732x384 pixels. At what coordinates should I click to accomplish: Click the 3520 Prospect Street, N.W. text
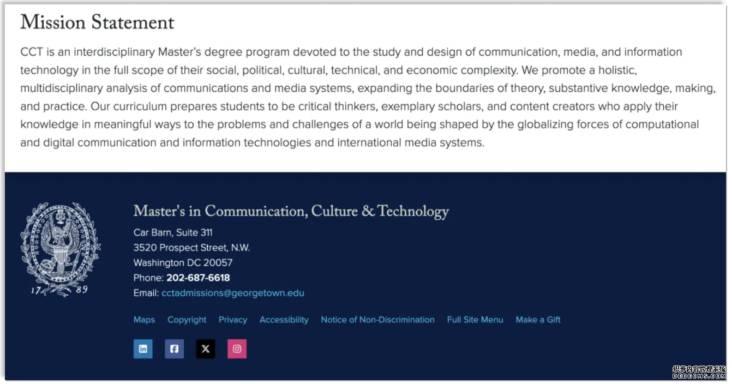pyautogui.click(x=191, y=248)
